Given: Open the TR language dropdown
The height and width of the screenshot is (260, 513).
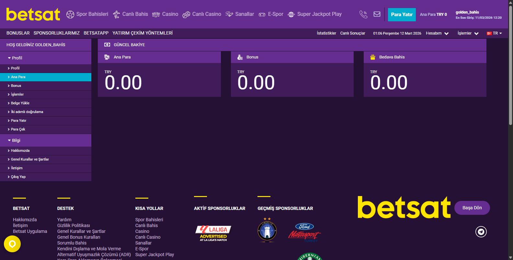Looking at the screenshot, I should pyautogui.click(x=495, y=33).
